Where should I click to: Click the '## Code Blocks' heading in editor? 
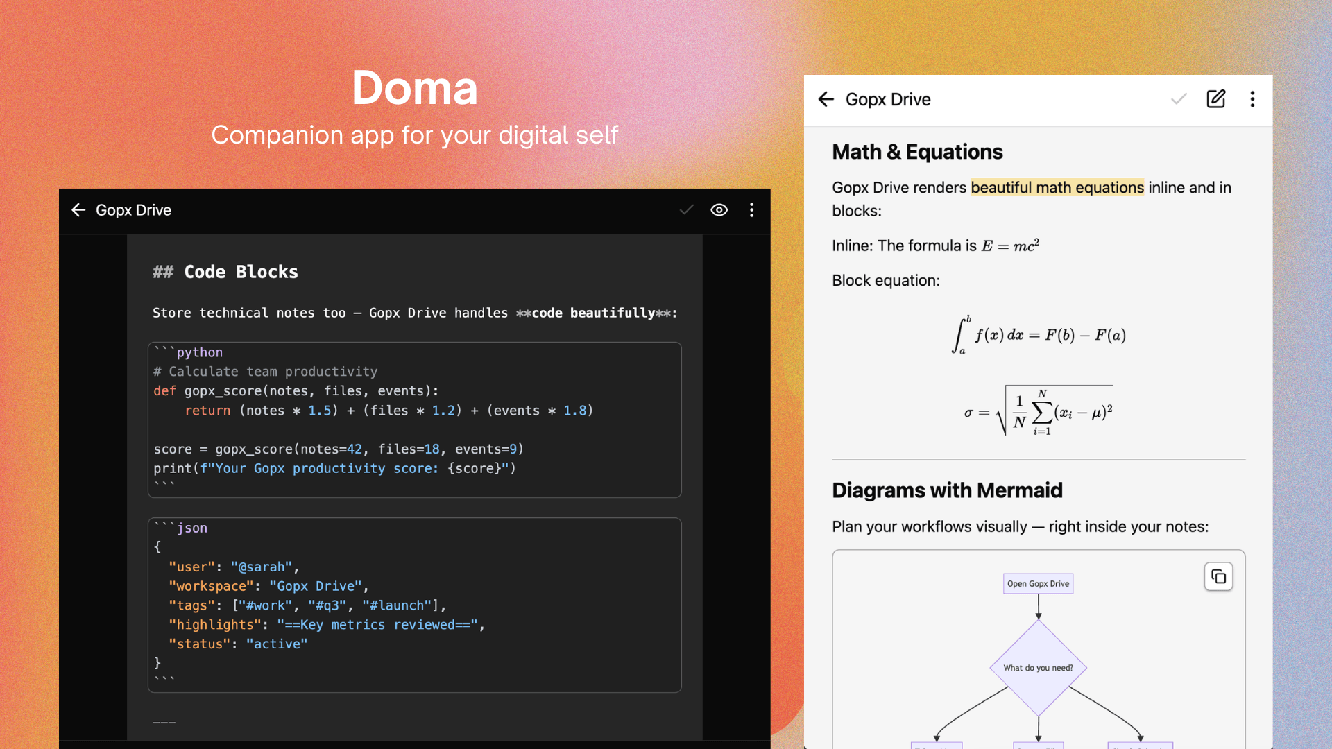click(225, 272)
